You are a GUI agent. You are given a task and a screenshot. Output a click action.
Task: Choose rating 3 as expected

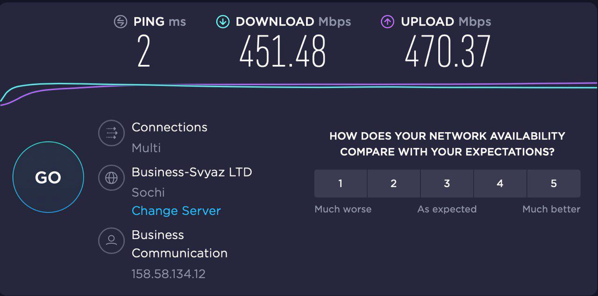447,183
